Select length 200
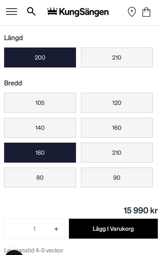This screenshot has width=162, height=255. 40,57
